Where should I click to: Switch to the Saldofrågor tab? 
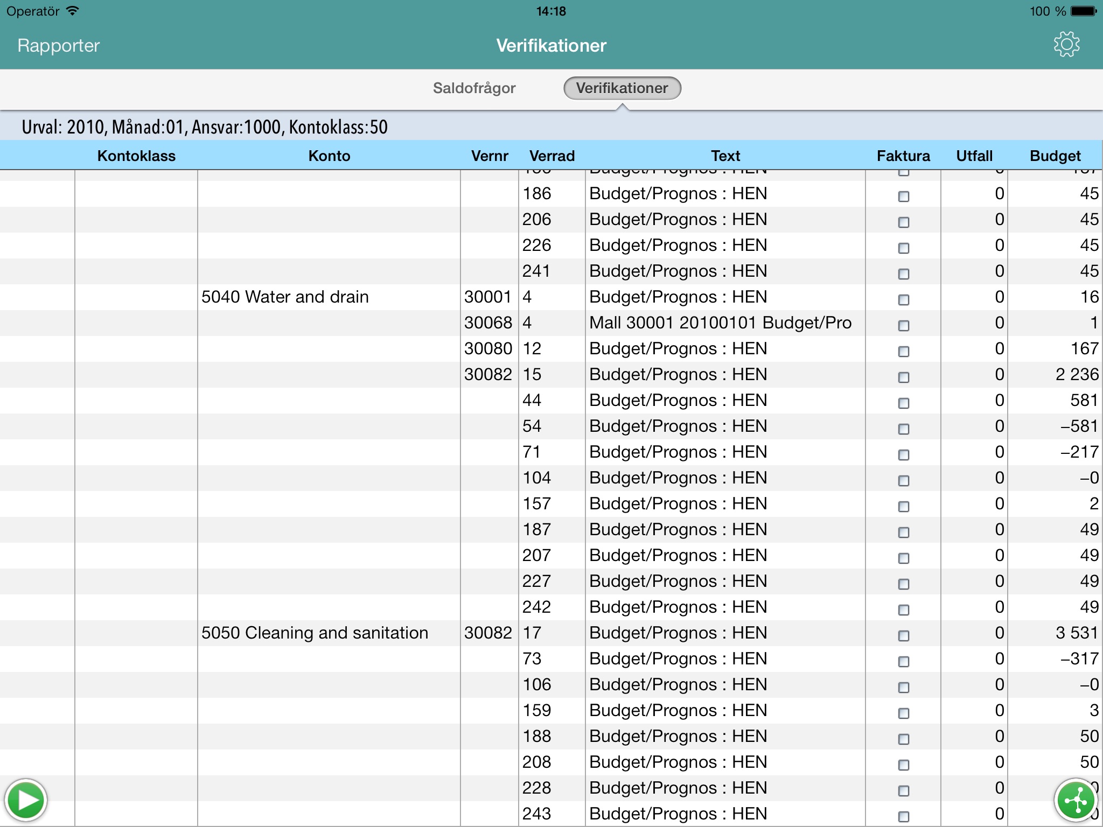(x=474, y=88)
